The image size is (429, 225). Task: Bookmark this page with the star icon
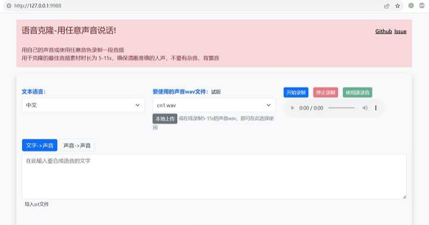click(x=398, y=6)
